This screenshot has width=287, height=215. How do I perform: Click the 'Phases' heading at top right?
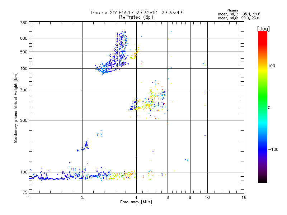(x=232, y=10)
